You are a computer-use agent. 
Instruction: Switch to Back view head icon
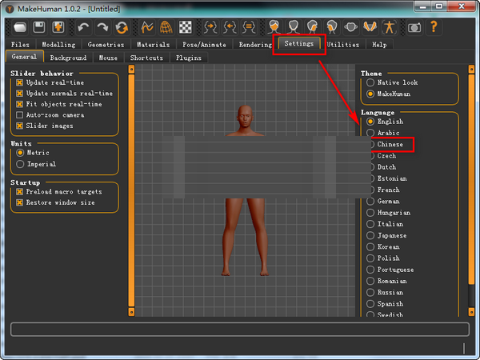click(294, 27)
